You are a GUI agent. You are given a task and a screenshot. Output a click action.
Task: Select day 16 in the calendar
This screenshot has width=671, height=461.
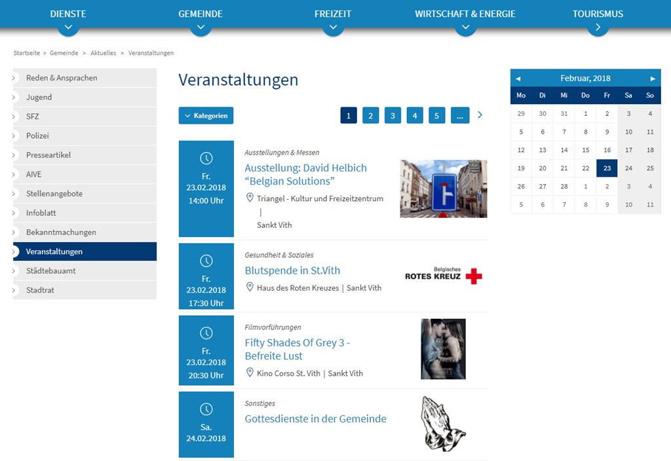[x=607, y=150]
